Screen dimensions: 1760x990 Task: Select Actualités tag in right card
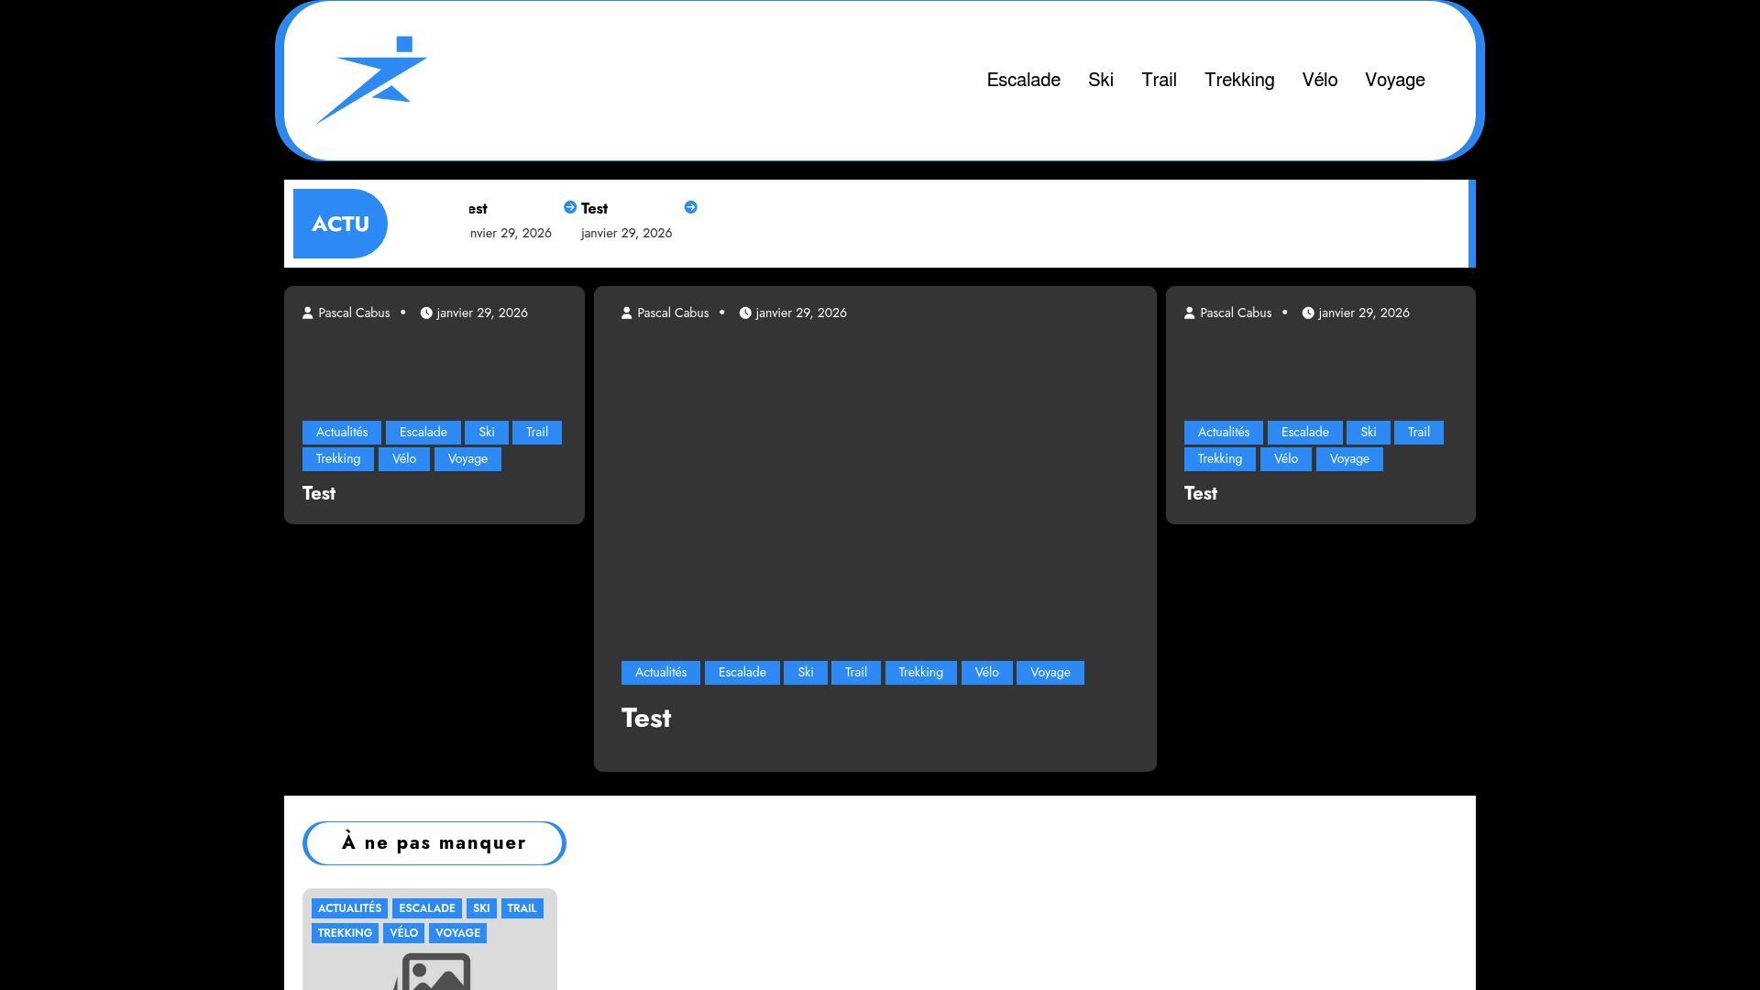(x=1224, y=433)
